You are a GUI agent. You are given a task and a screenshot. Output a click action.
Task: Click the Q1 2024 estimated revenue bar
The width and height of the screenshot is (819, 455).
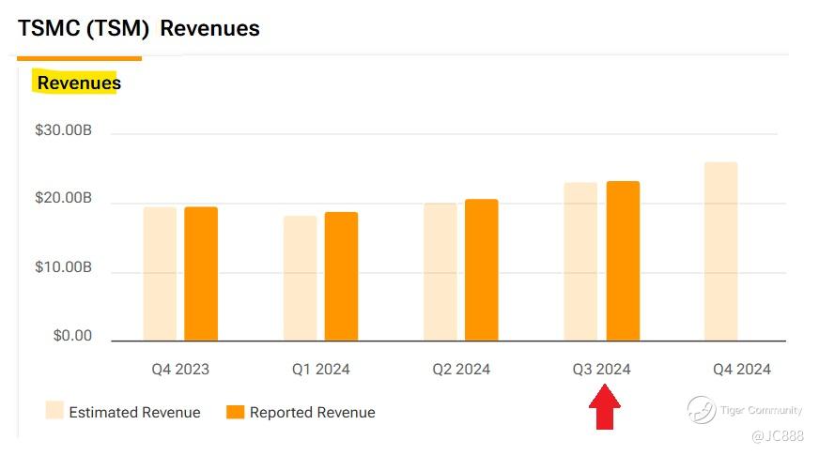(x=301, y=278)
